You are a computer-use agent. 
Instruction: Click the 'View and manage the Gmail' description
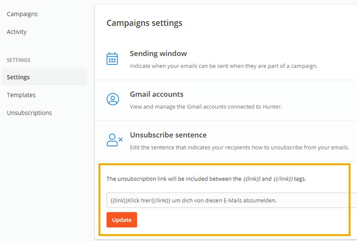pyautogui.click(x=206, y=107)
